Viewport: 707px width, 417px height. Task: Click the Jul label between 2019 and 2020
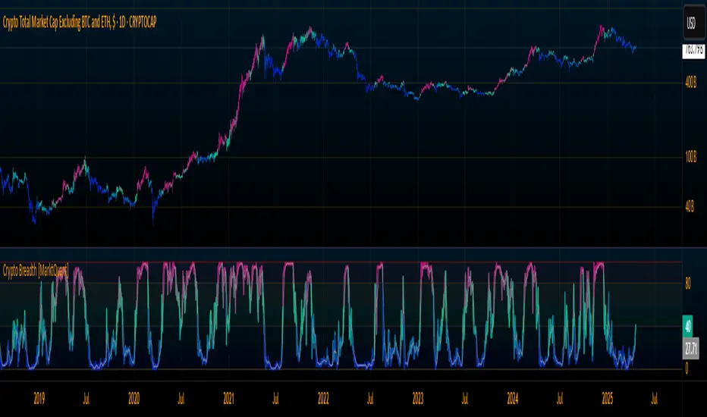coord(86,399)
